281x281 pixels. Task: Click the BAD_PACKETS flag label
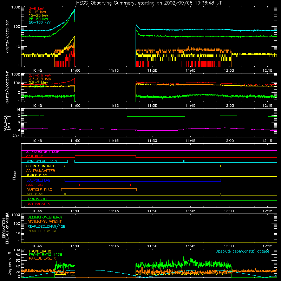click(x=38, y=204)
